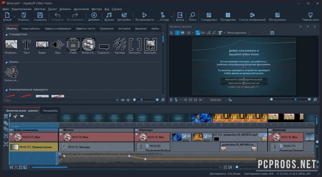
Task: Click the Поиск search field in toolbox
Action: pyautogui.click(x=60, y=100)
